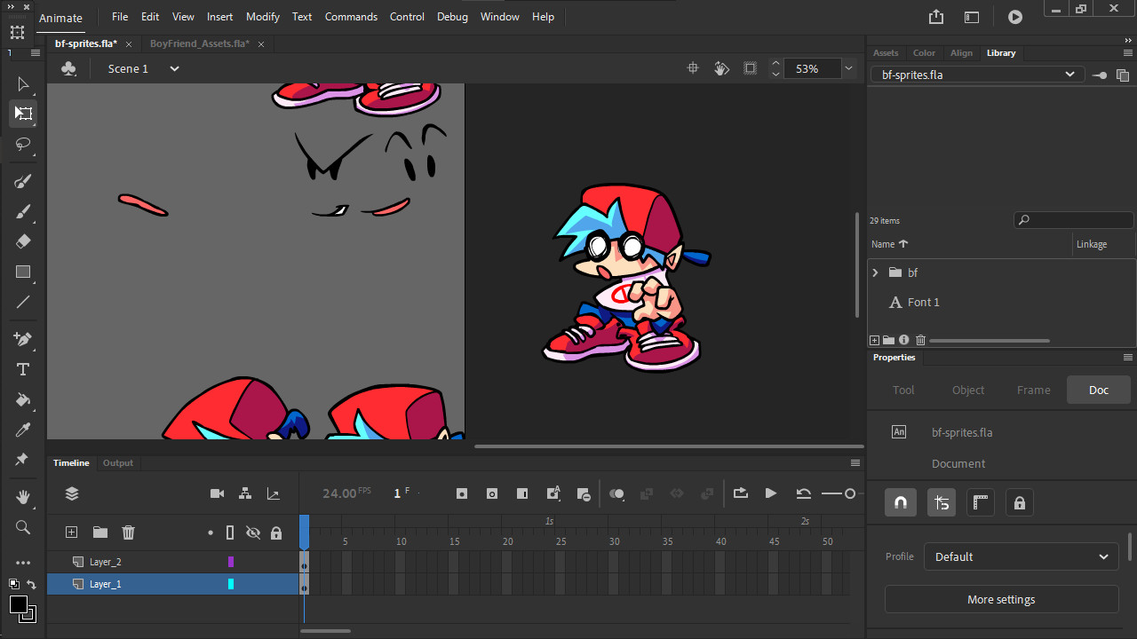Switch to BoyFriend_Assets.fla document tab
This screenshot has height=639, width=1137.
[200, 43]
